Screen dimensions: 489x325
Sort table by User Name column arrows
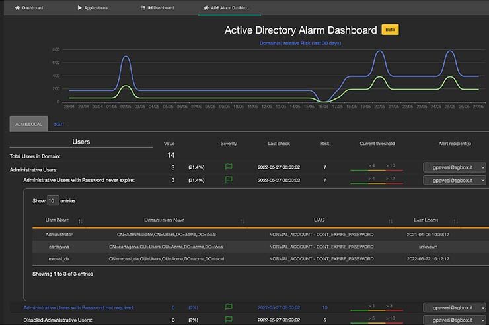(80, 221)
